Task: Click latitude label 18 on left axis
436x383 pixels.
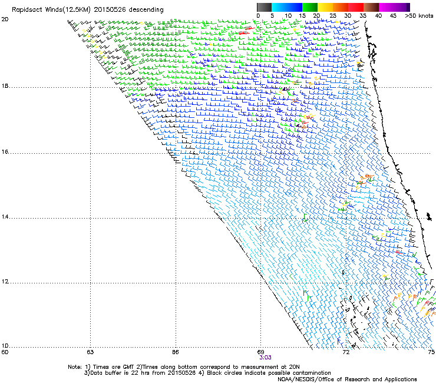Action: [x=5, y=86]
